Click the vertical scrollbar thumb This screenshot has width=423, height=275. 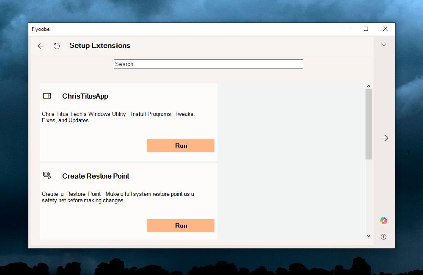(368, 124)
